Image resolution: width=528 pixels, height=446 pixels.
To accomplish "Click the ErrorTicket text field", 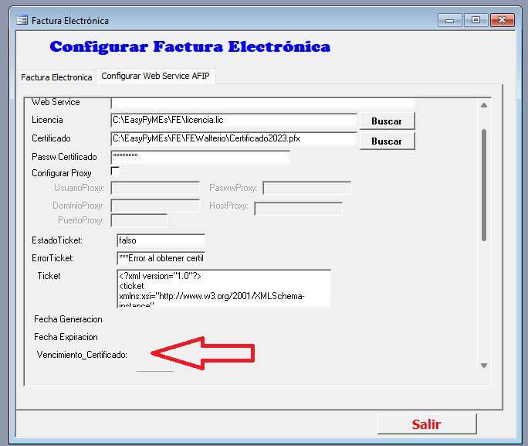I will pyautogui.click(x=161, y=257).
